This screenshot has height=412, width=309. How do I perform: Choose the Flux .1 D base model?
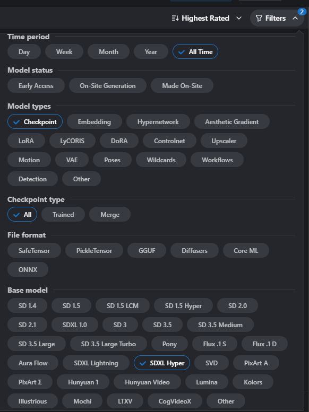tap(264, 344)
